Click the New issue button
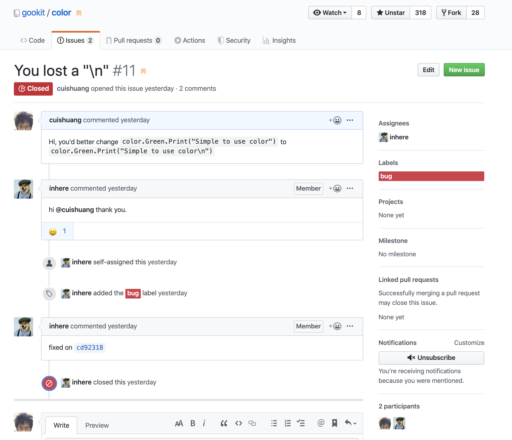512x440 pixels. point(464,70)
